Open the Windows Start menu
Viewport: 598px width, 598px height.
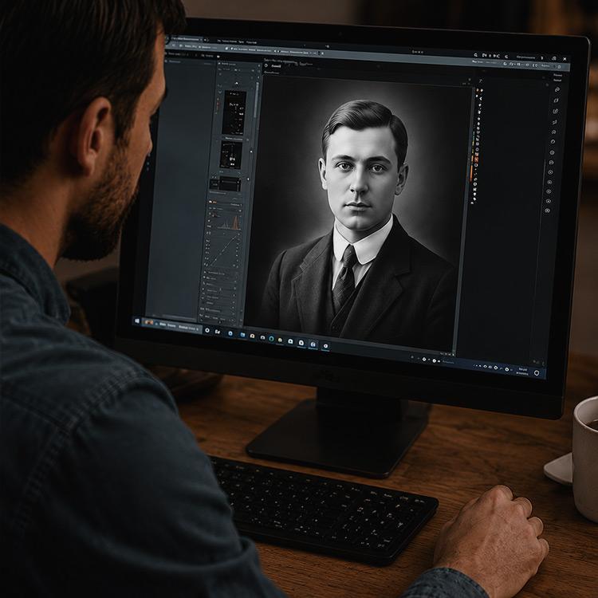tap(138, 321)
